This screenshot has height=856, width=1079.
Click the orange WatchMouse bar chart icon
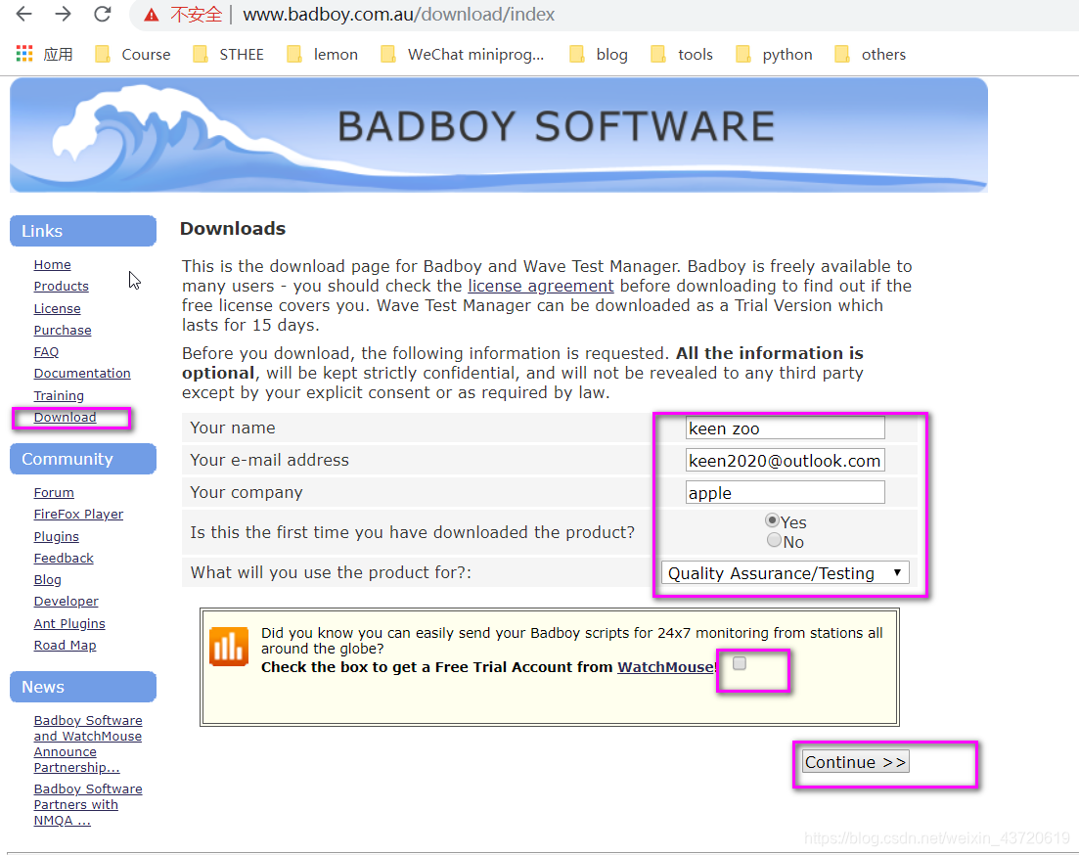click(229, 647)
